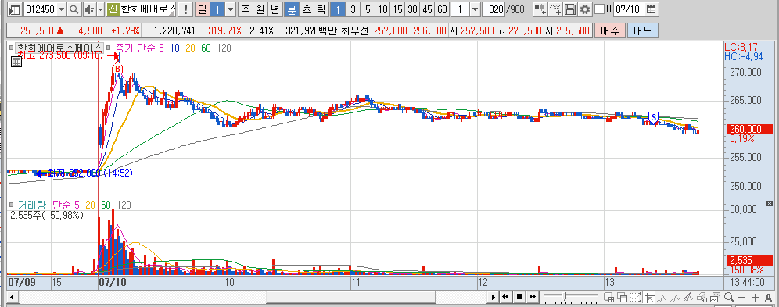Open the stock search magnifier

pos(74,9)
